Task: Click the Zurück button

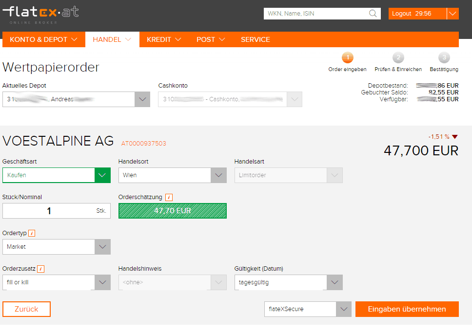Action: coord(26,309)
